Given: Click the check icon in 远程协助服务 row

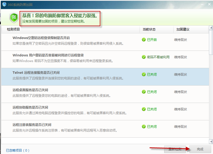Looking at the screenshot, I should click(144, 109).
